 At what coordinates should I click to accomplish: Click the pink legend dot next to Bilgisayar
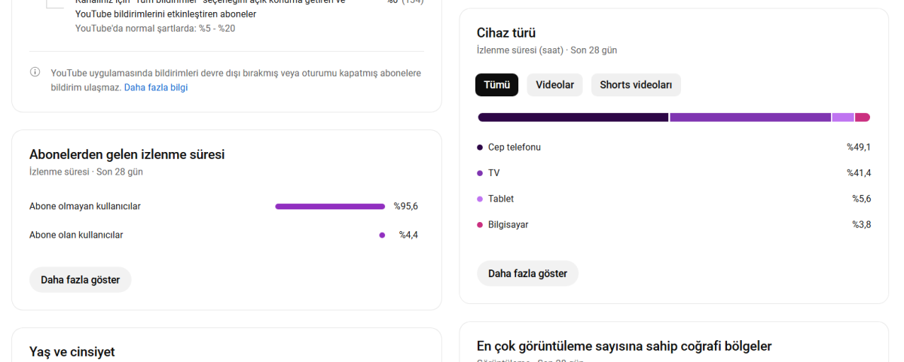[480, 224]
